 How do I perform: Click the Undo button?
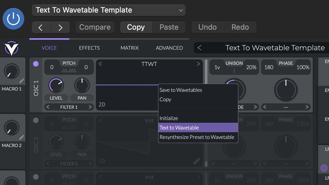pyautogui.click(x=208, y=27)
